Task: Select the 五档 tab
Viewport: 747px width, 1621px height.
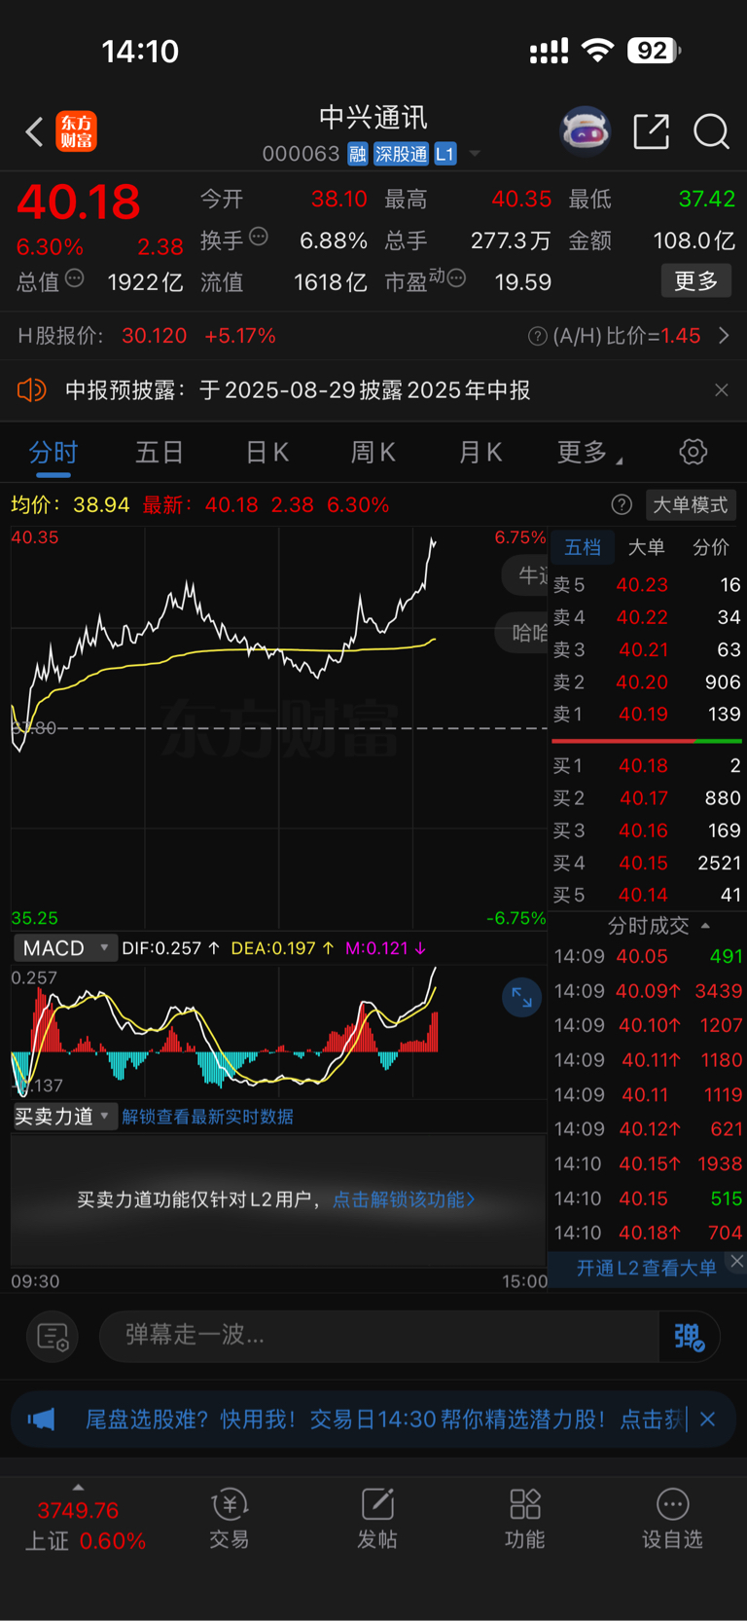Action: [583, 547]
